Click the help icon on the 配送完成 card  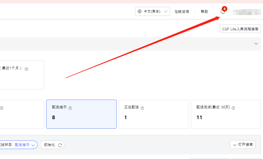pyautogui.click(x=233, y=108)
